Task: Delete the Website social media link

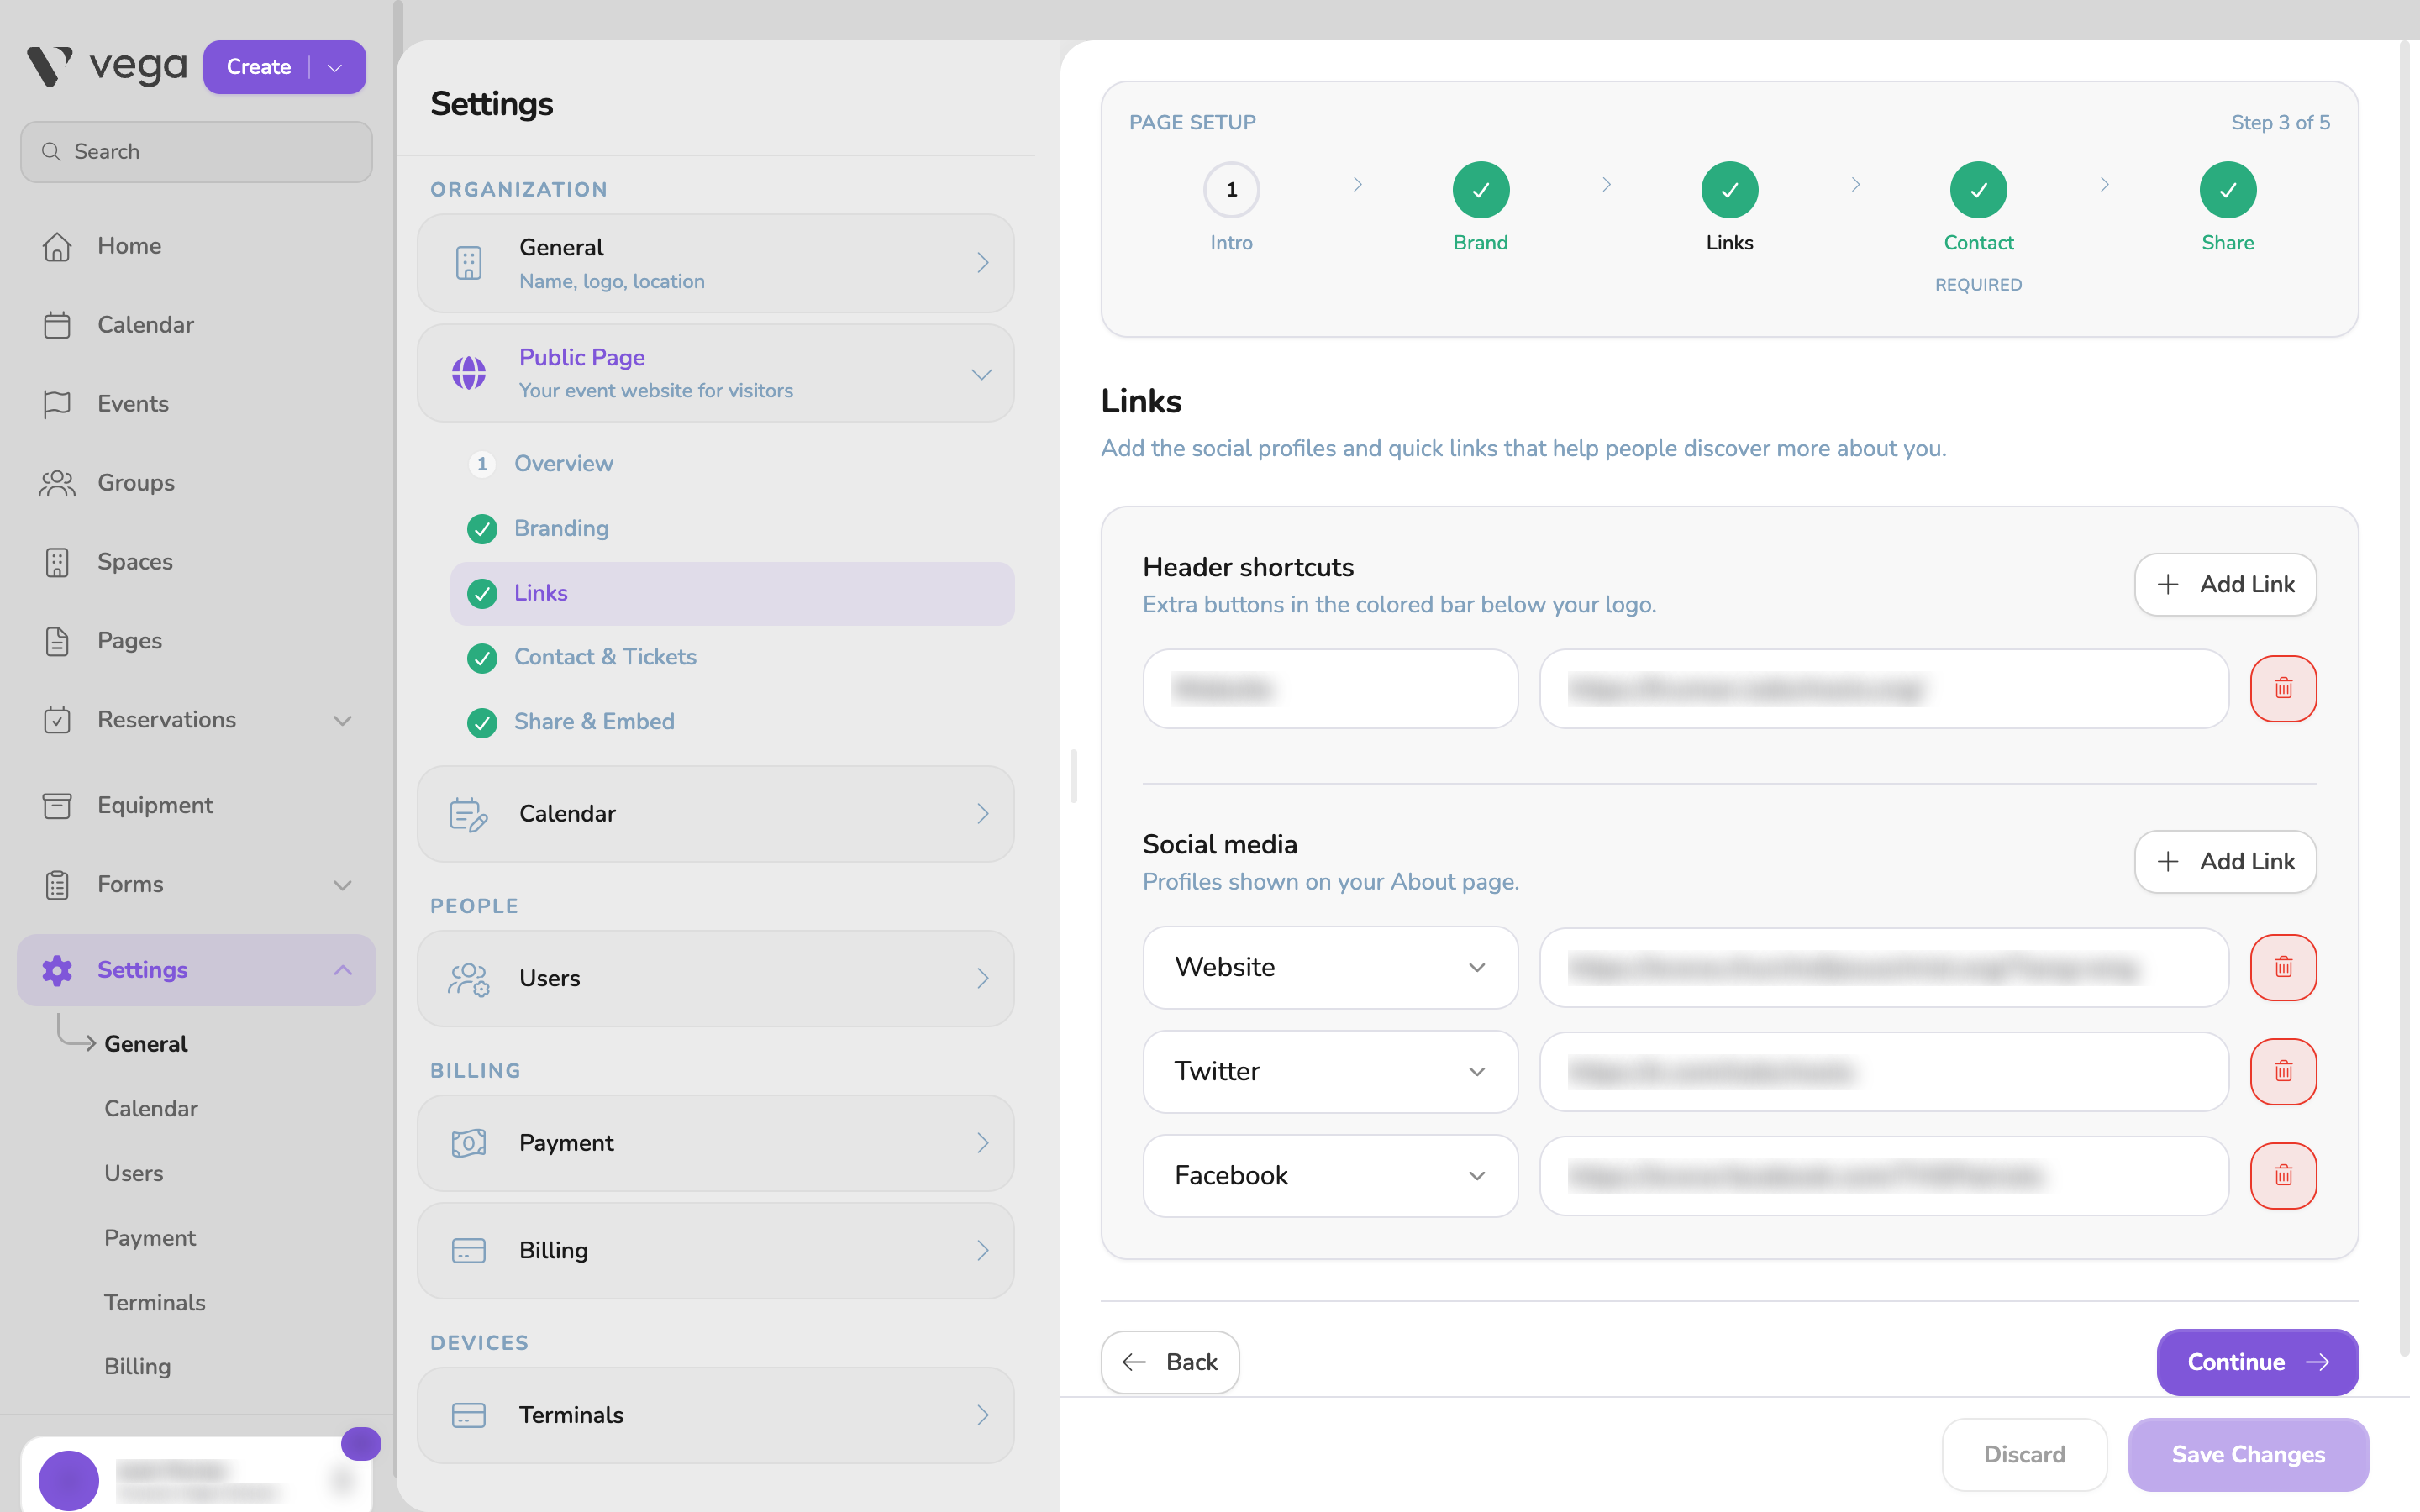Action: click(2283, 967)
